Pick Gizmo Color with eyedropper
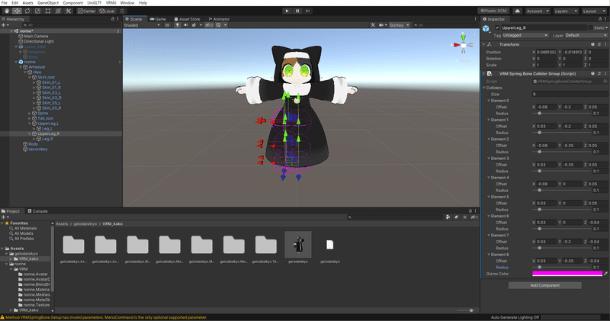The width and height of the screenshot is (610, 321). 605,274
